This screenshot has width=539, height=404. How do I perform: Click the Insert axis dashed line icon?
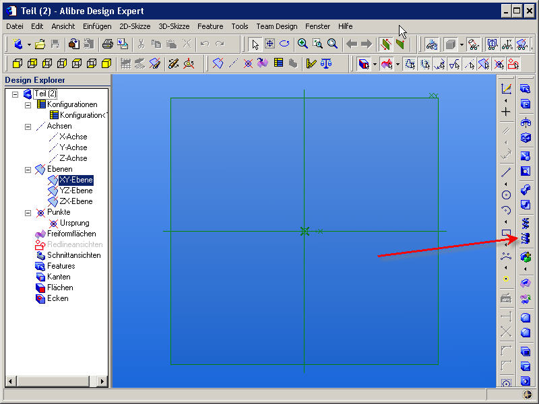pyautogui.click(x=233, y=63)
